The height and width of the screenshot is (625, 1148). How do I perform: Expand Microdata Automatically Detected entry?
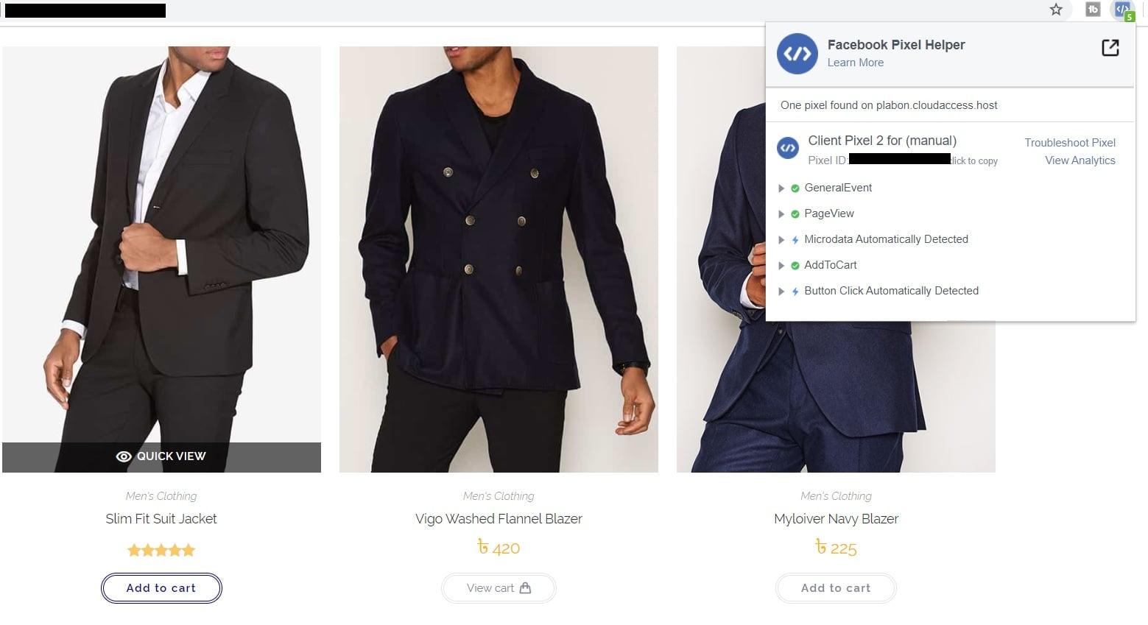781,240
